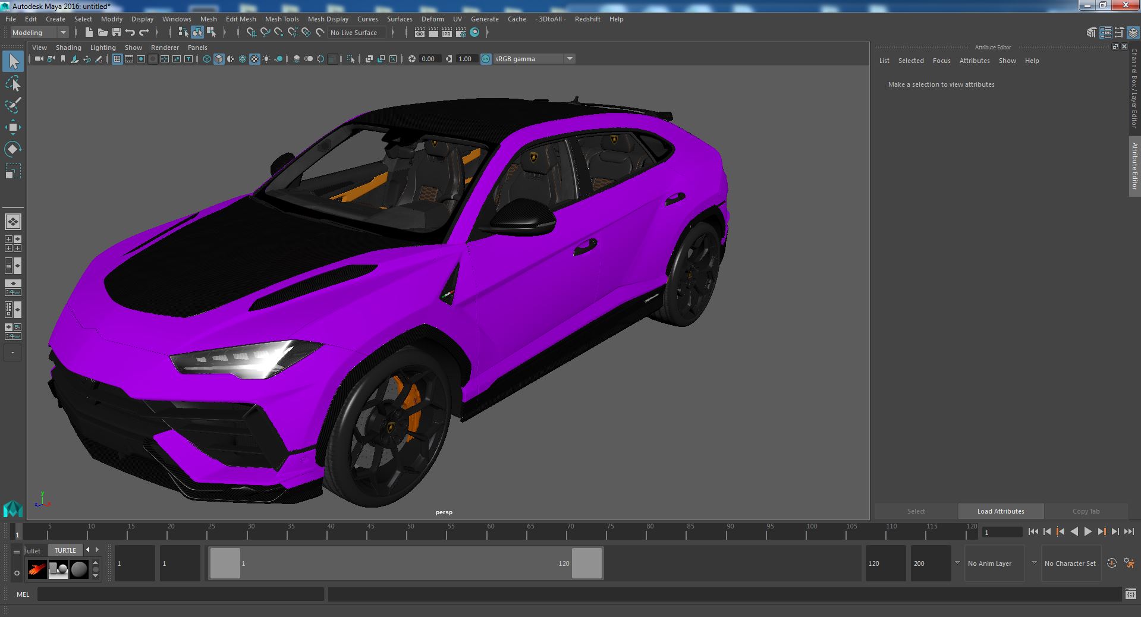Toggle textured display checker icon
Image resolution: width=1141 pixels, height=617 pixels.
(x=254, y=59)
